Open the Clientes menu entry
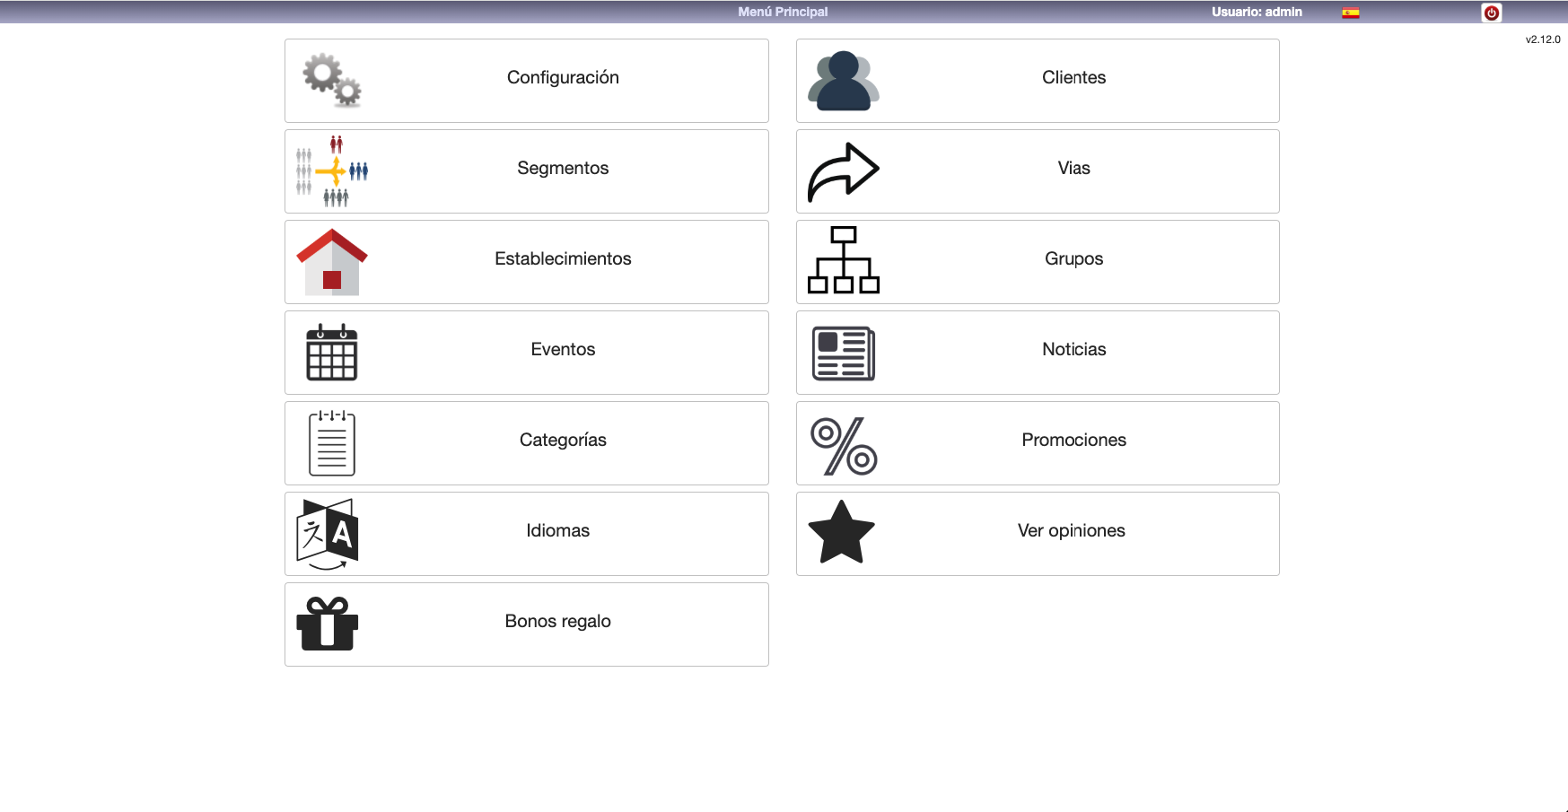Screen dimensions: 1568x812 click(x=1073, y=78)
